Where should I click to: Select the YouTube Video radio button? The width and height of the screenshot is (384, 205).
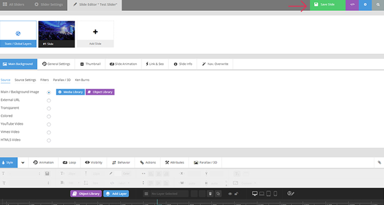coord(49,124)
